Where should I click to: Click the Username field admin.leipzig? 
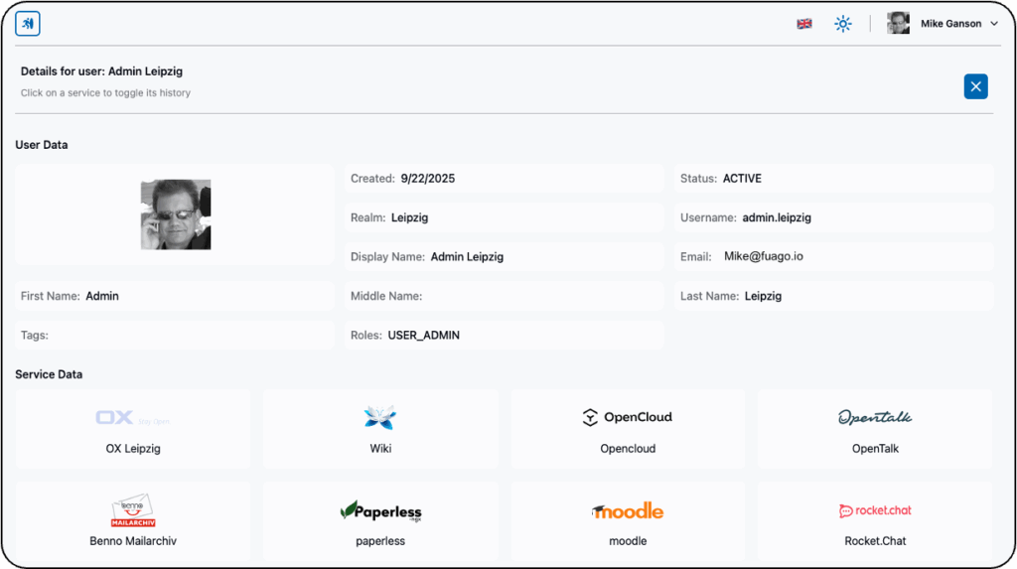tap(834, 217)
